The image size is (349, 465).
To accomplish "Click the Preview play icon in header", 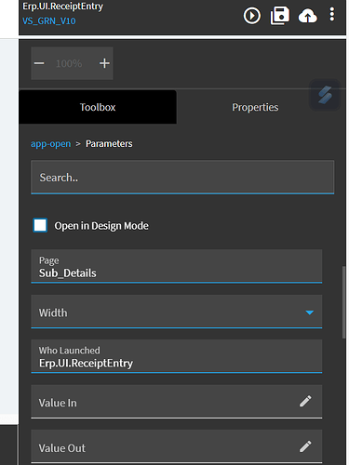I will pos(251,16).
